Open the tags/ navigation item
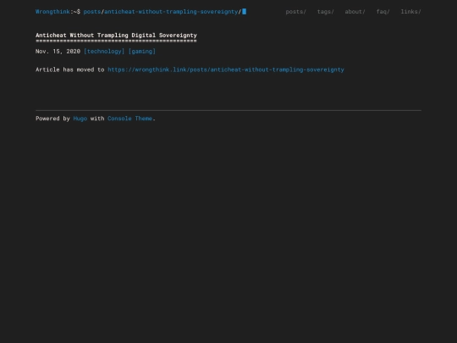The image size is (457, 343). click(x=326, y=12)
